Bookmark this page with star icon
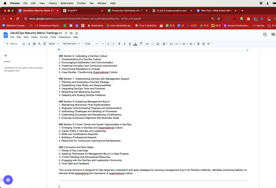Image resolution: width=276 pixels, height=188 pixels. point(219,19)
